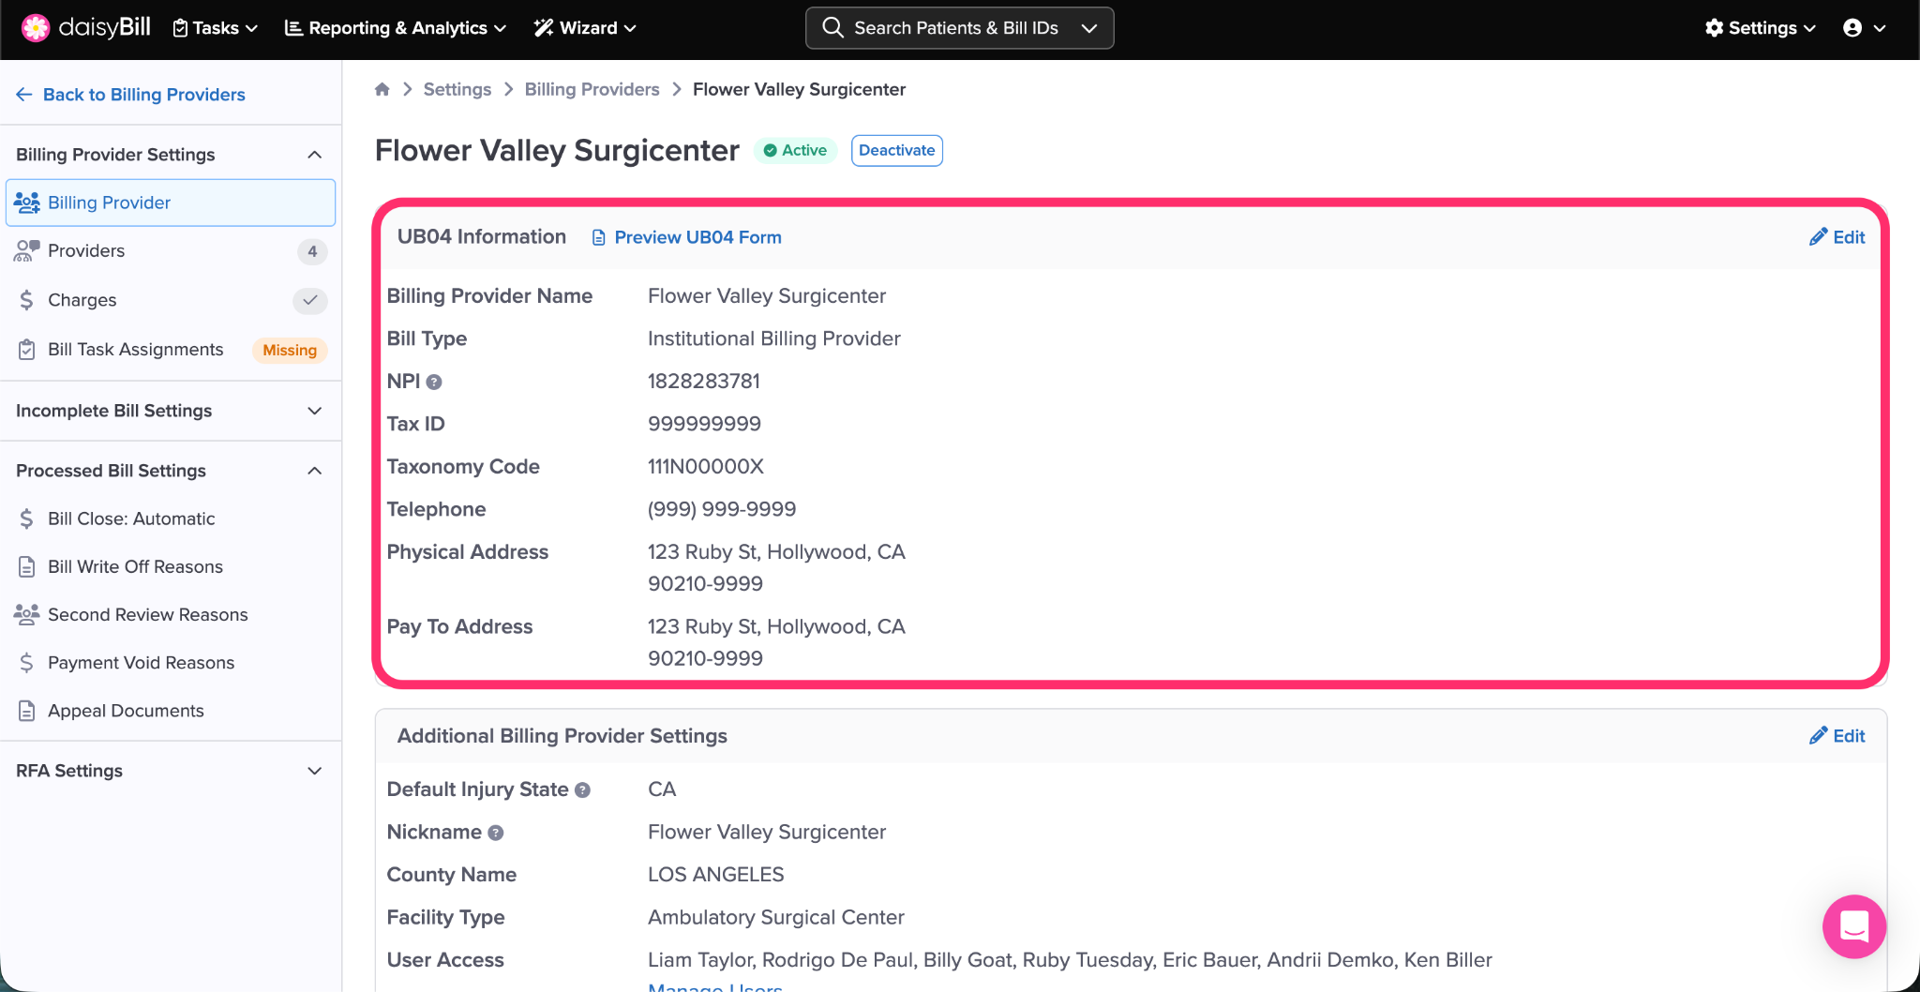The height and width of the screenshot is (992, 1920).
Task: Open the Settings dropdown in top bar
Action: [1760, 28]
